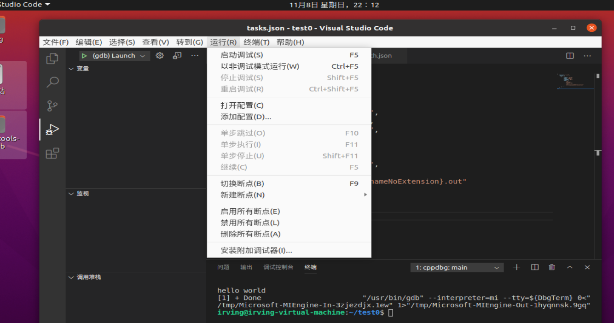Viewport: 614px width, 323px height.
Task: Open the debug console icon in debug toolbar
Action: (x=177, y=56)
